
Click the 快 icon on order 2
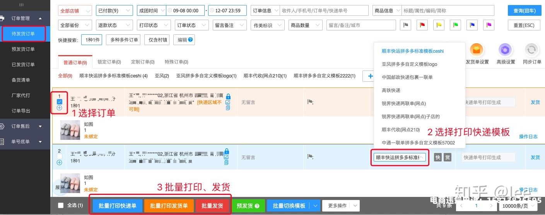[437, 157]
